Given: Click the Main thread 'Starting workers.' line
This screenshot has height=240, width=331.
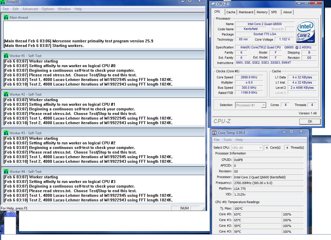Looking at the screenshot, I should coord(44,46).
